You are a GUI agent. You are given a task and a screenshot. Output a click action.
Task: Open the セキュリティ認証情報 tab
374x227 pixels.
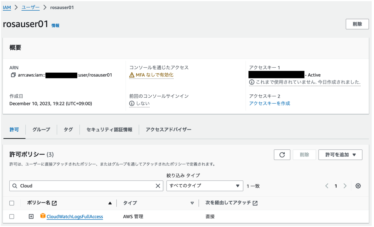(x=109, y=130)
